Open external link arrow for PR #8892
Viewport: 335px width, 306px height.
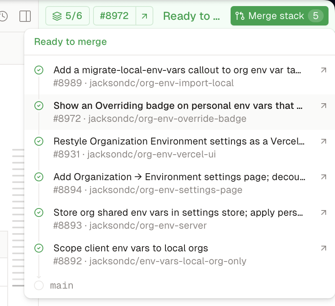pyautogui.click(x=323, y=248)
